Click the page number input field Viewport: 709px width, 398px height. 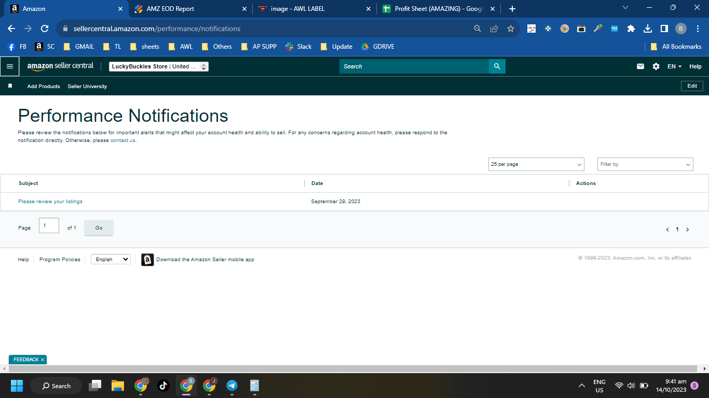[x=49, y=225]
